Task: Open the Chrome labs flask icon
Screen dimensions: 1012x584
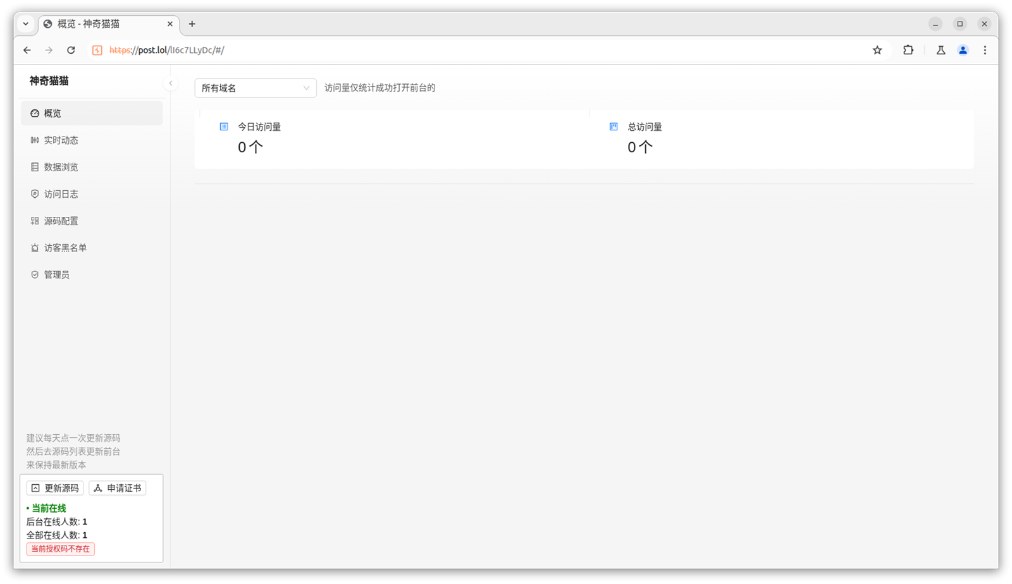Action: [x=941, y=50]
